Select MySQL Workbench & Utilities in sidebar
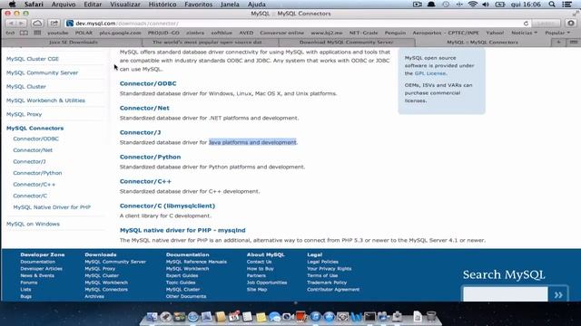The height and width of the screenshot is (326, 581). pyautogui.click(x=45, y=101)
